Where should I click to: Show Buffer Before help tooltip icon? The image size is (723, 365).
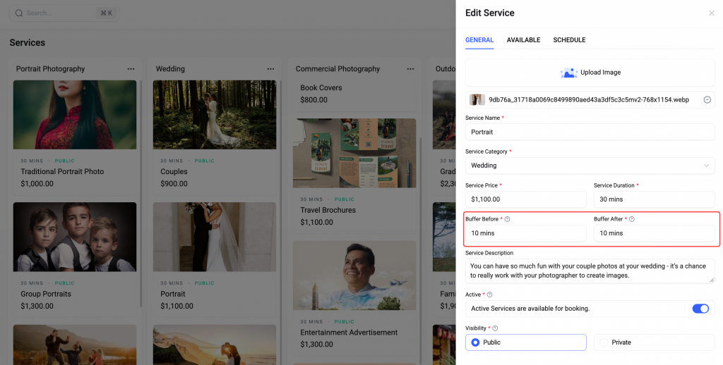pyautogui.click(x=507, y=219)
